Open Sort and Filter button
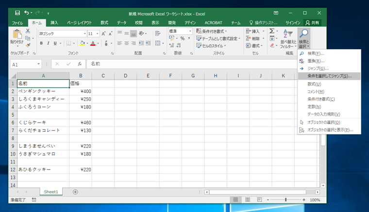The height and width of the screenshot is (212, 369). [288, 39]
